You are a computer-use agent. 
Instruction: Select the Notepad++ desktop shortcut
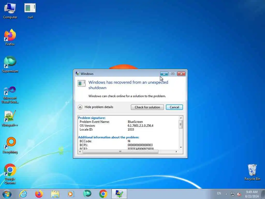coord(10,118)
